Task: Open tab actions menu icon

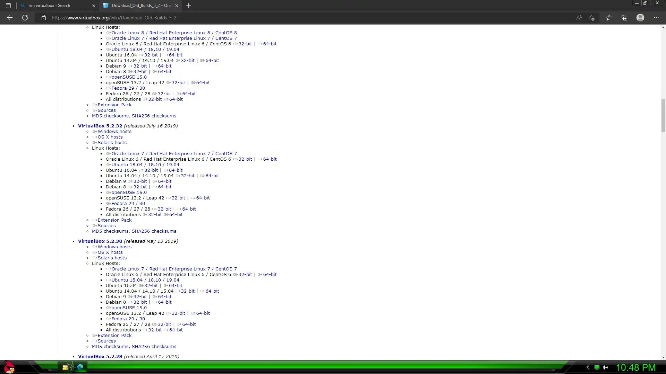Action: pyautogui.click(x=8, y=6)
